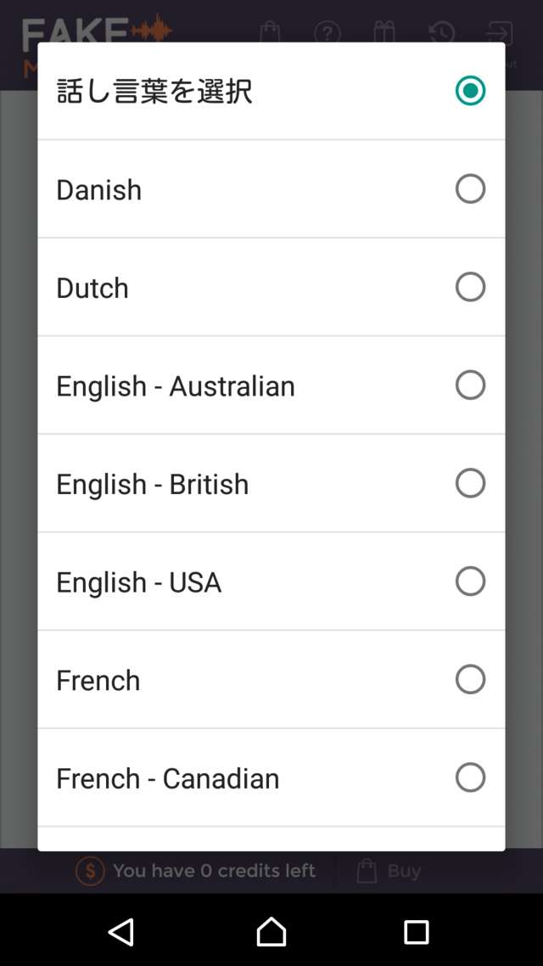Select the Dutch radio button

click(470, 287)
